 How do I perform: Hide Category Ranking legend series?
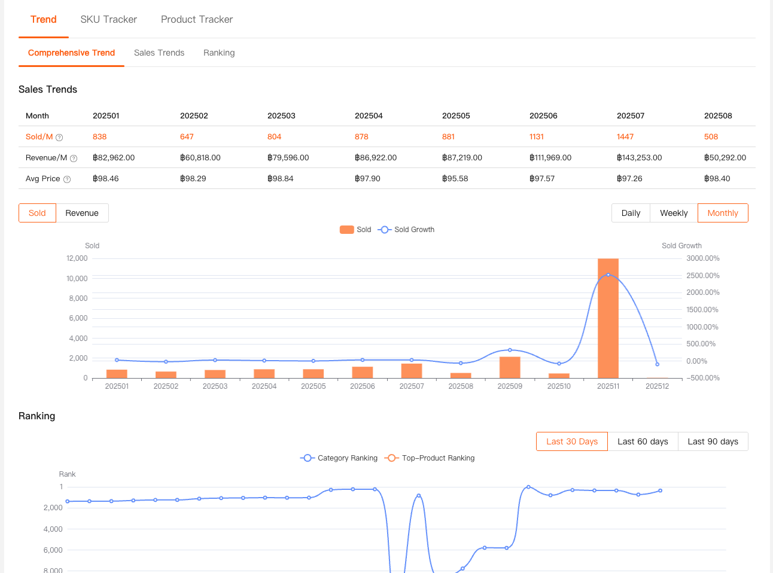[x=339, y=458]
